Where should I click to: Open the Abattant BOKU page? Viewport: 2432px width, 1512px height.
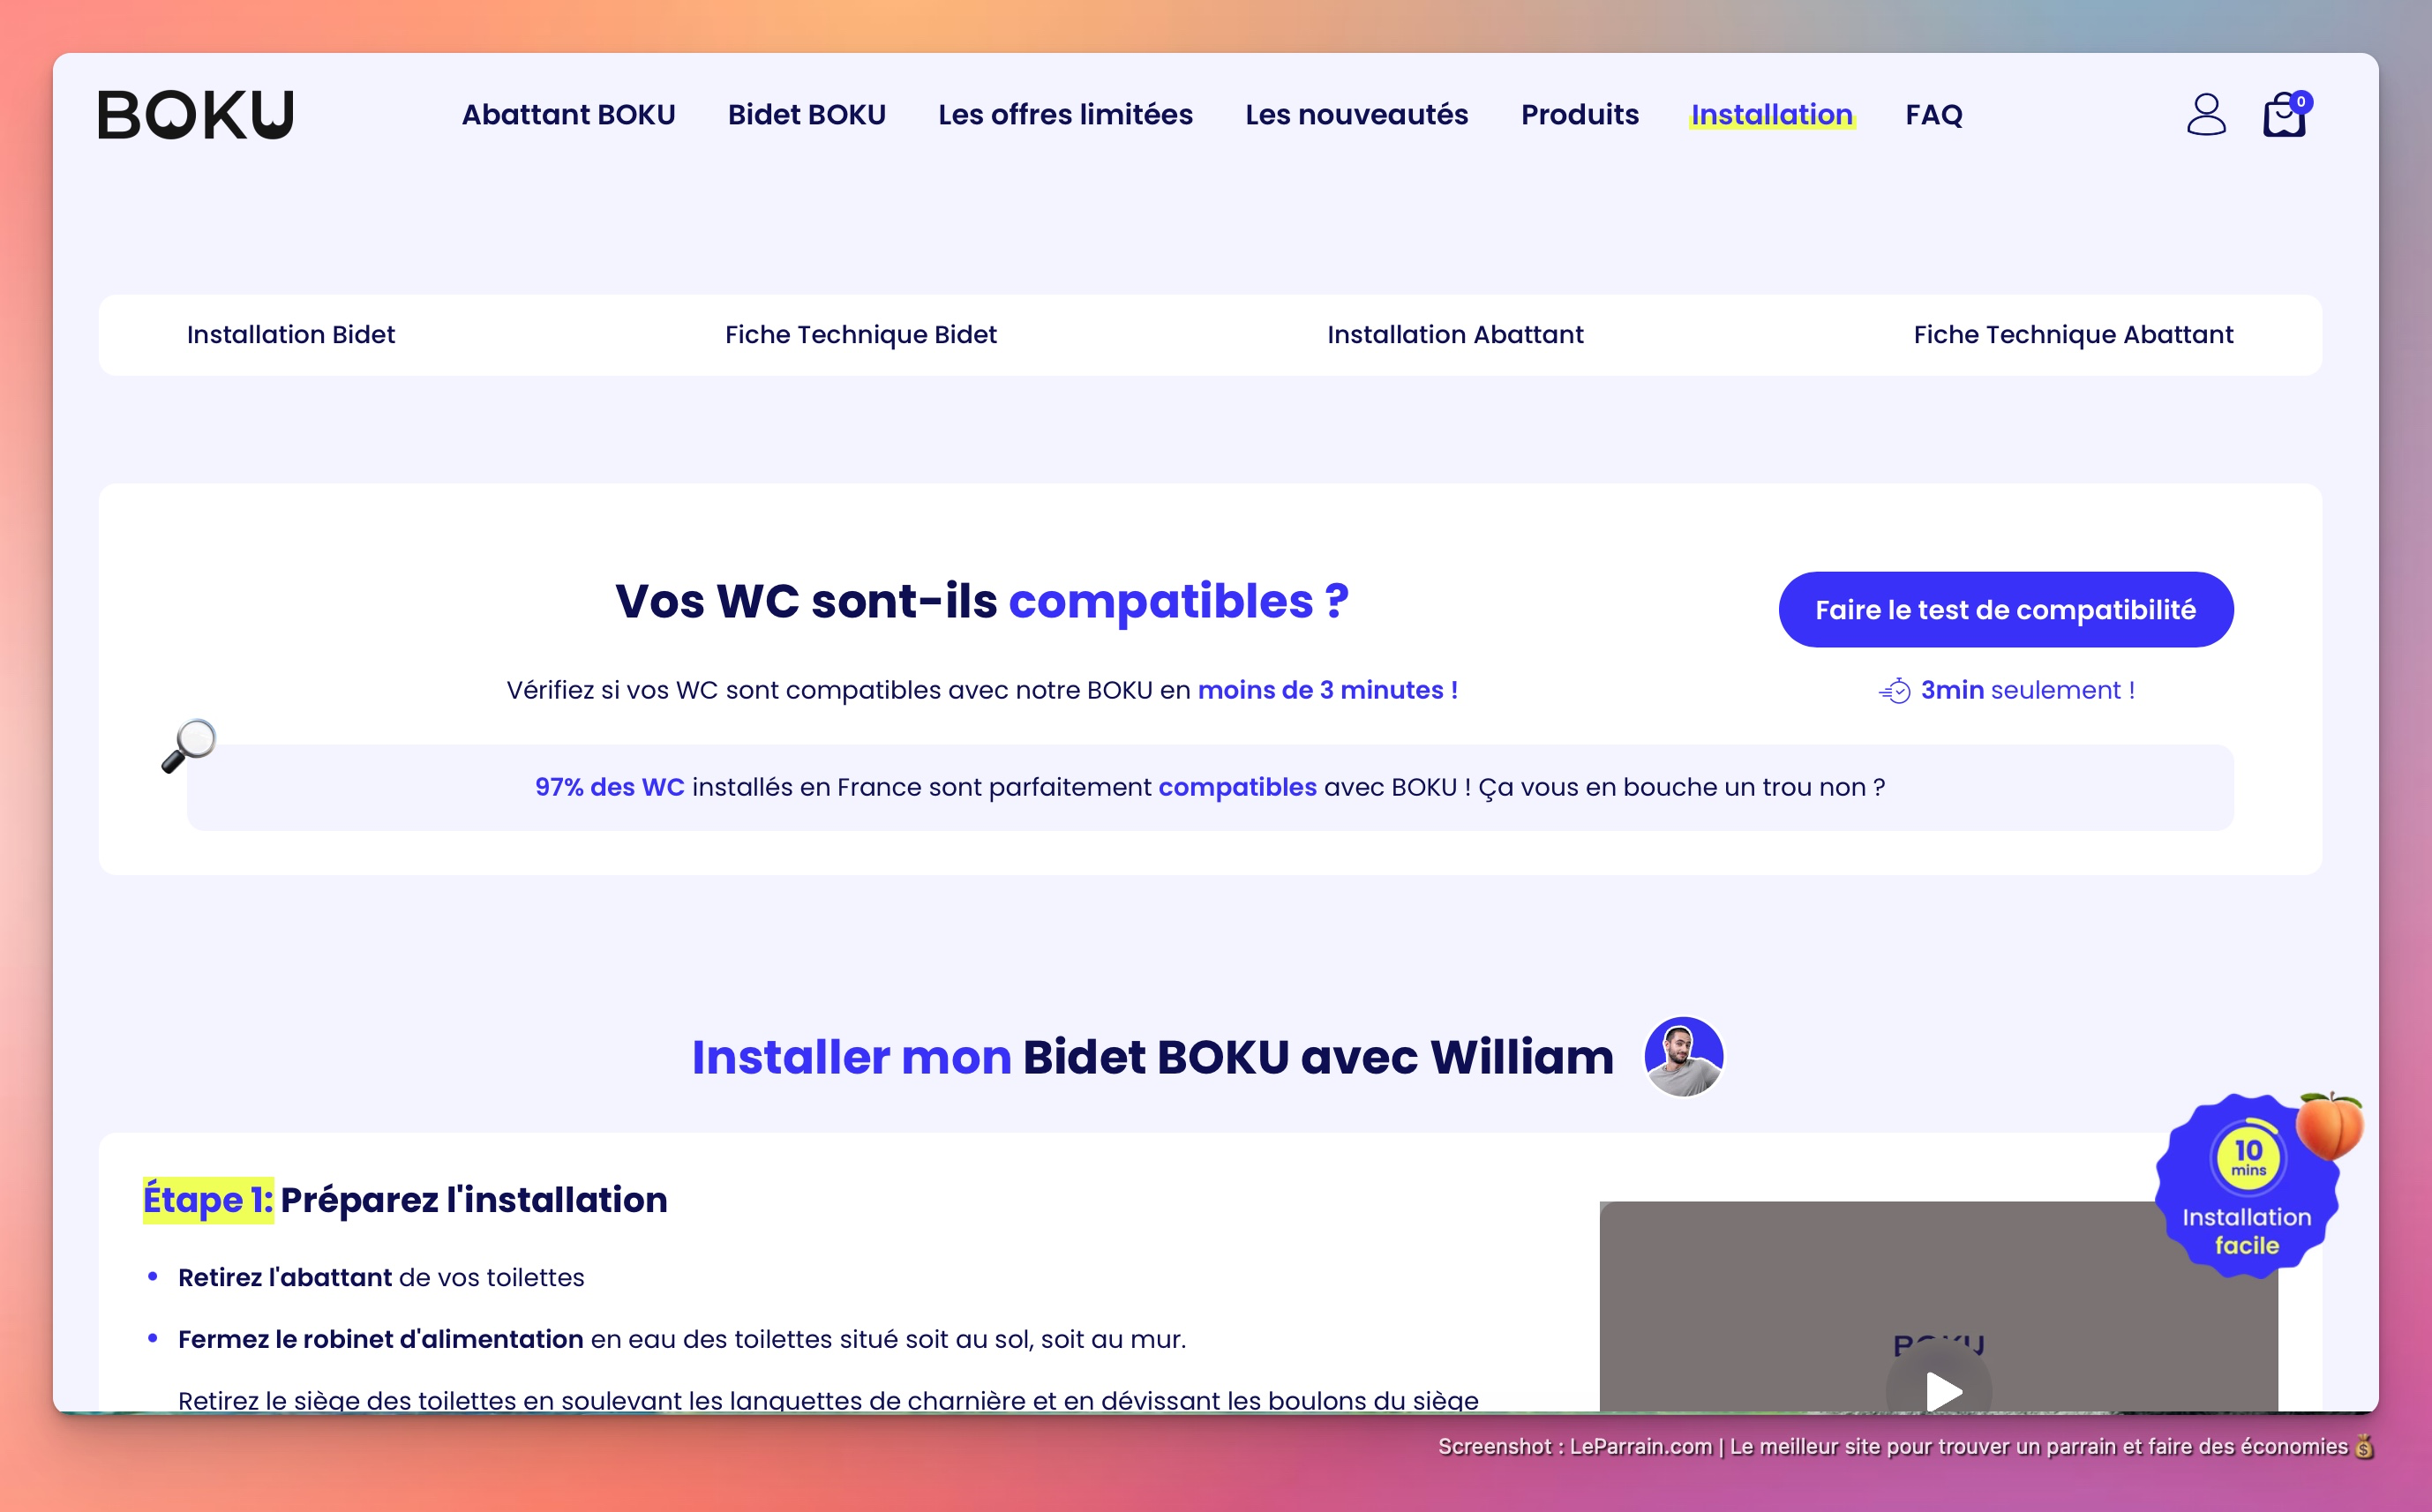click(567, 114)
